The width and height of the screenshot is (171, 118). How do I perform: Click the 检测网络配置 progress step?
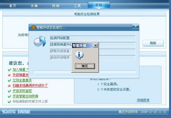click(93, 38)
